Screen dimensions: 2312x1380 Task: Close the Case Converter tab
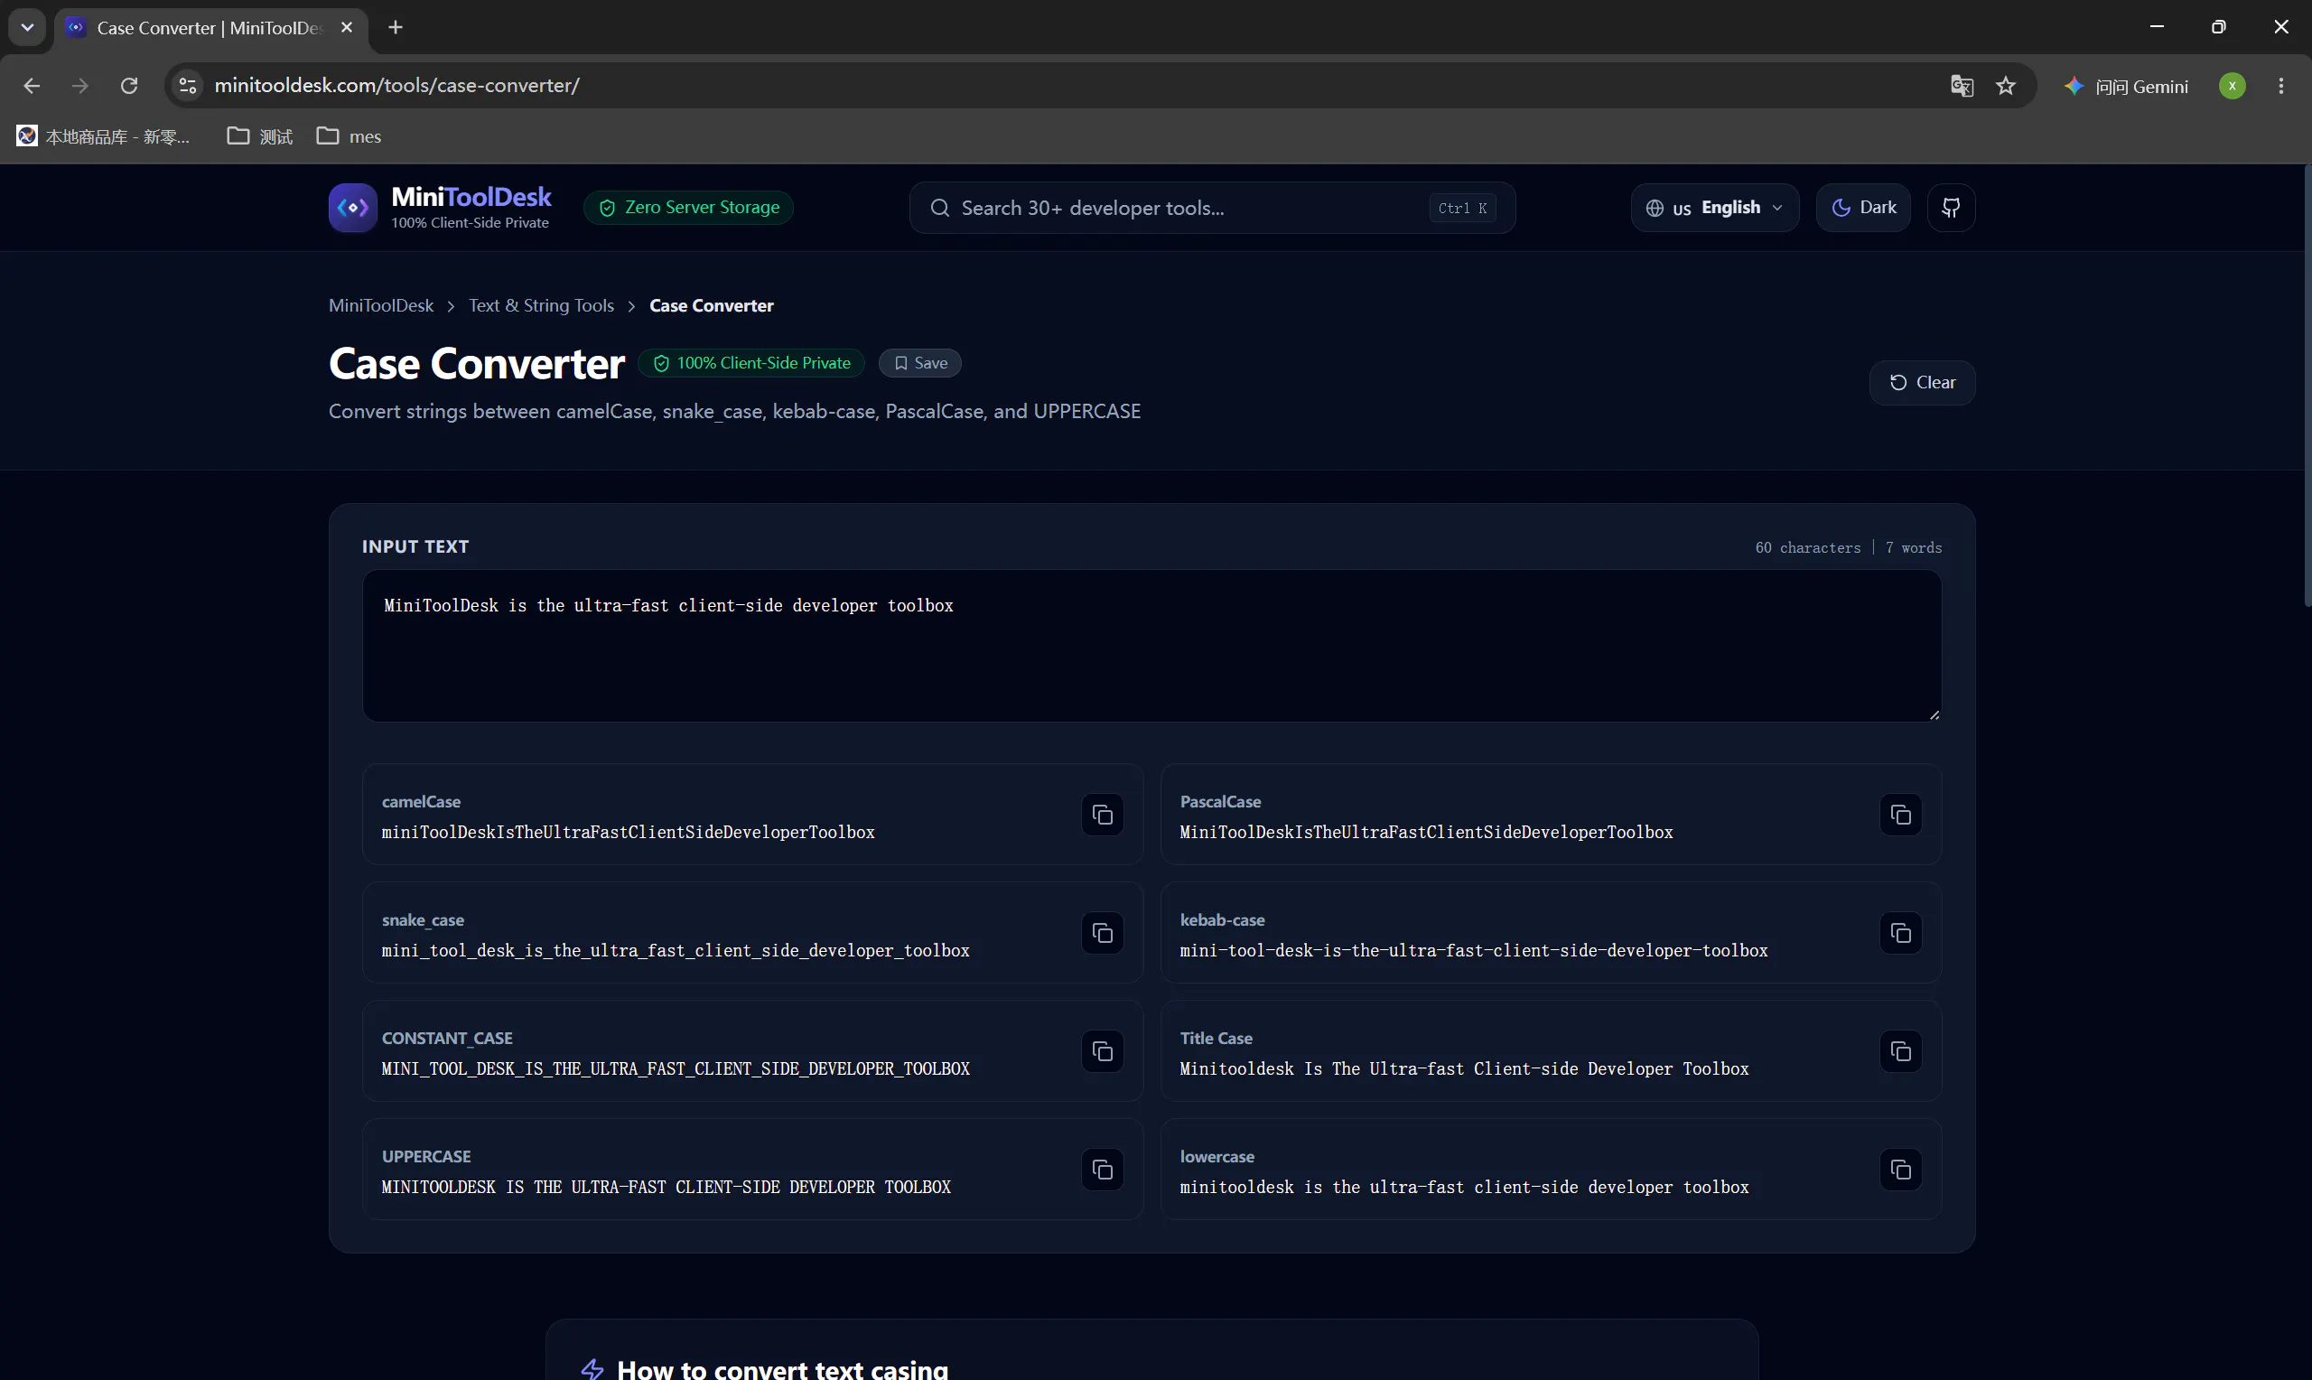tap(347, 27)
